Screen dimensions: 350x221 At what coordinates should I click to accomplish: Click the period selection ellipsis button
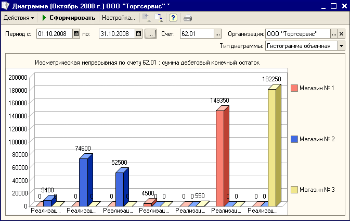point(151,34)
